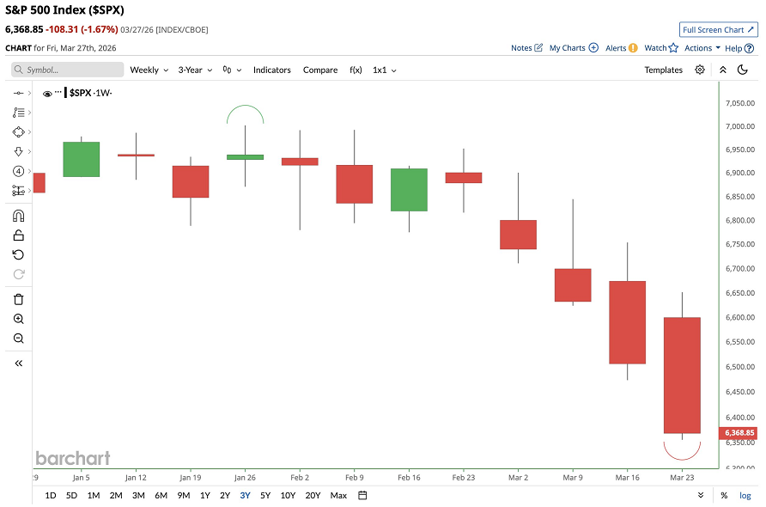Open the Weekly timeframe dropdown
Image resolution: width=766 pixels, height=507 pixels.
[x=149, y=70]
